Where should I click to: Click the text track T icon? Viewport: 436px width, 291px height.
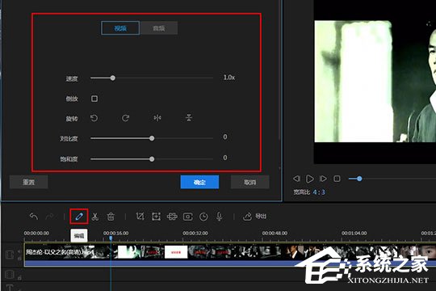(10, 288)
